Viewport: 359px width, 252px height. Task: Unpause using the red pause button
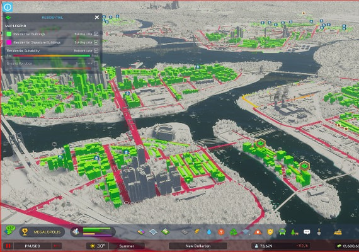pos(8,246)
